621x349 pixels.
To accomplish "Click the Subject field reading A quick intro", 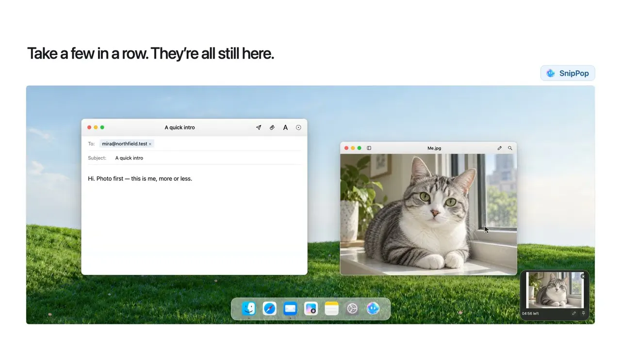I will pos(194,158).
